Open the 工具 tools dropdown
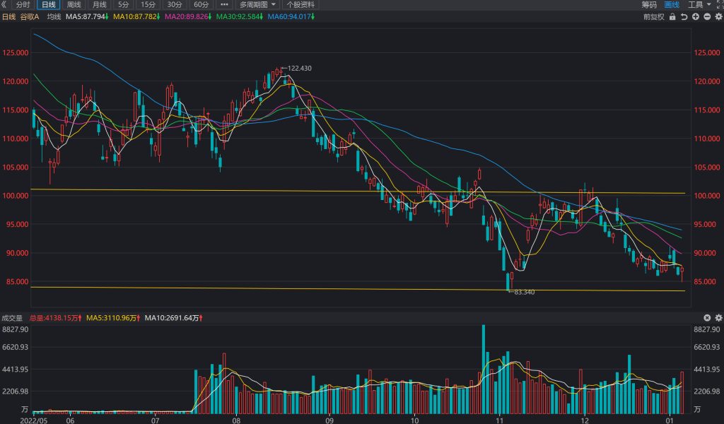The width and height of the screenshot is (724, 424). pos(699,5)
